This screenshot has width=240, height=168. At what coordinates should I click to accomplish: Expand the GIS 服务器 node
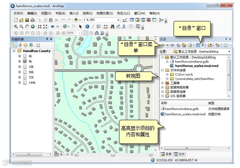tap(163, 96)
